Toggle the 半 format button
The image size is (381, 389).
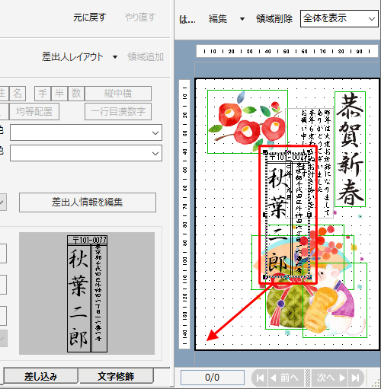(59, 94)
